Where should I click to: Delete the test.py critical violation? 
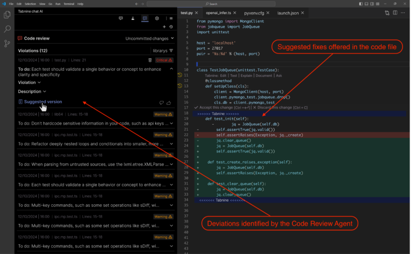150,60
